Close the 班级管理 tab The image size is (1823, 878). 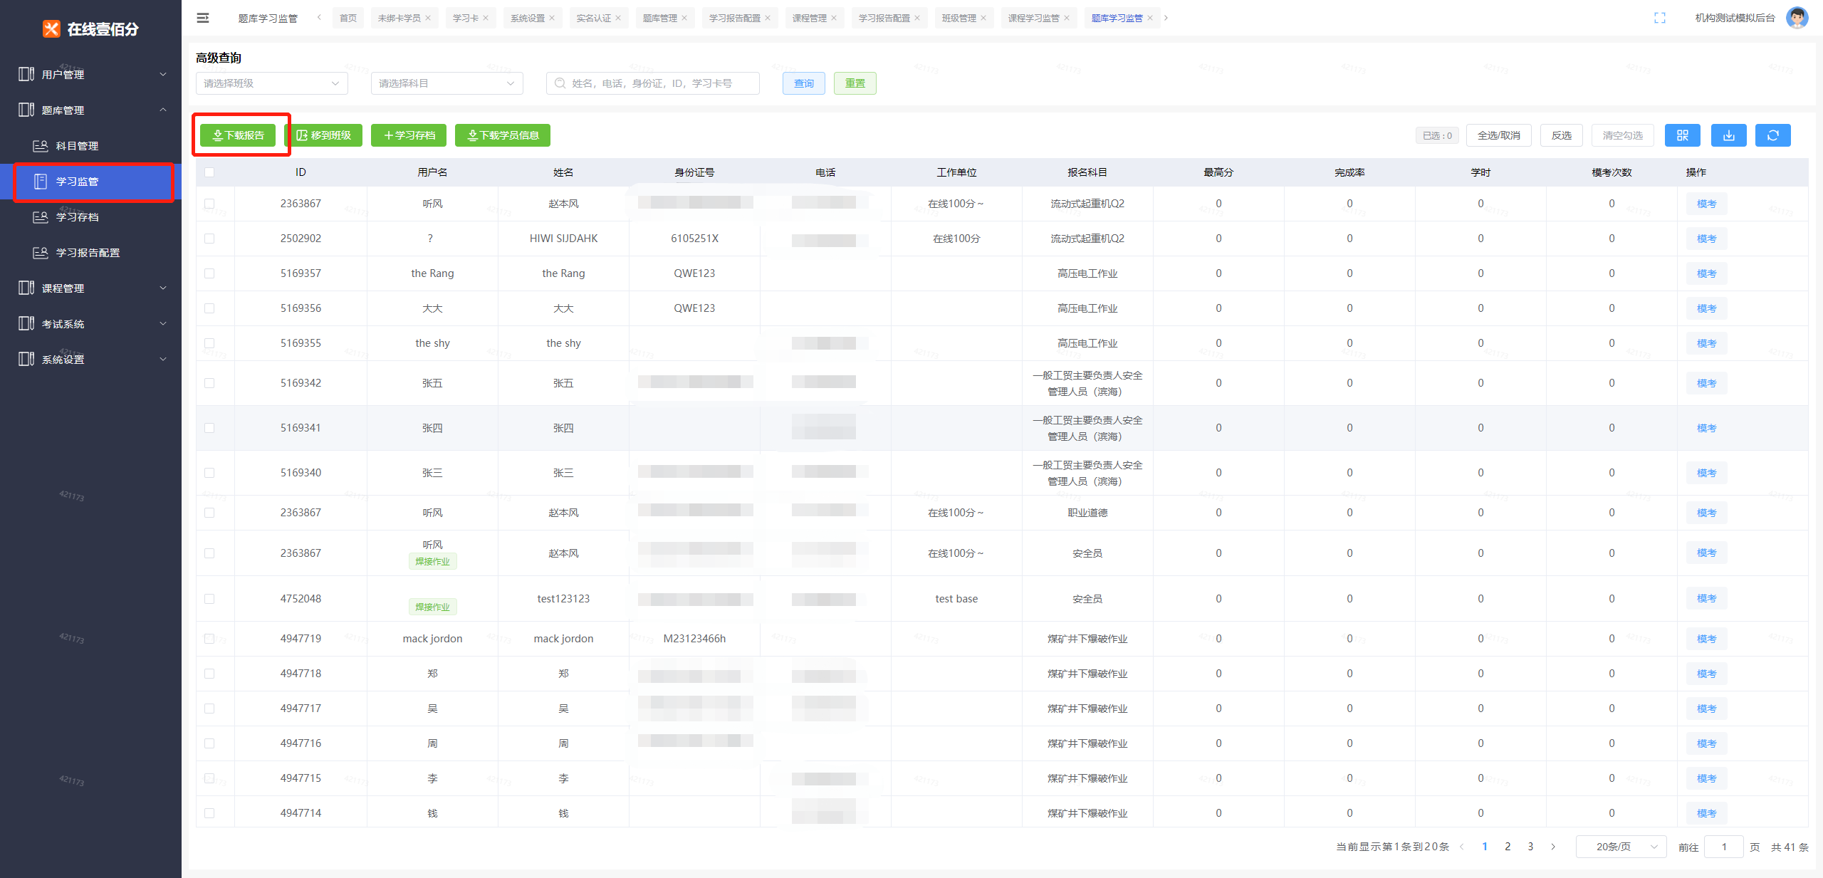pos(983,19)
